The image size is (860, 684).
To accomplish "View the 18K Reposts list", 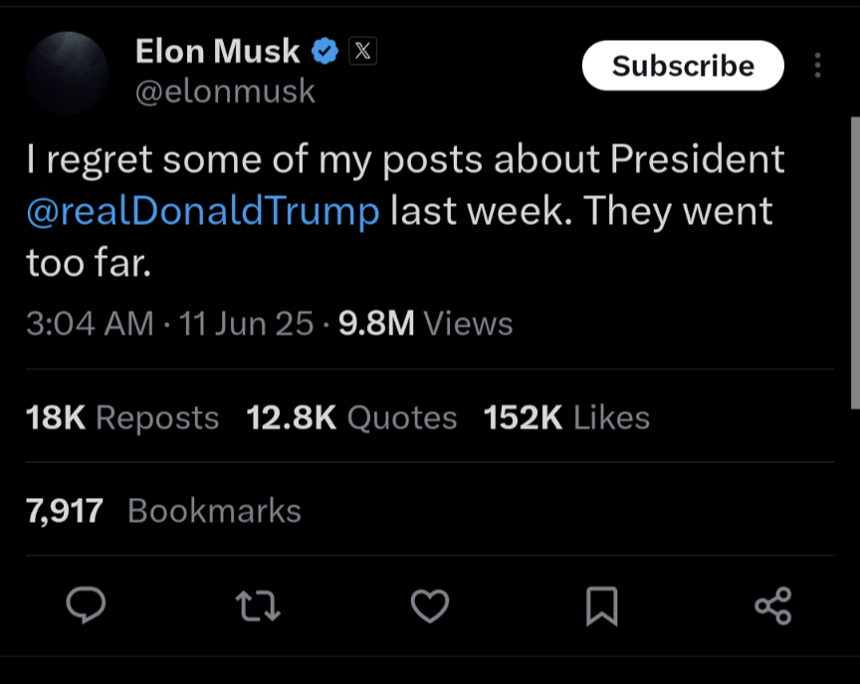I will click(122, 417).
